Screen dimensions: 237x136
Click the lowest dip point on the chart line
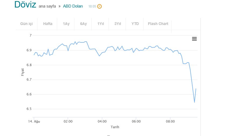tap(194, 102)
